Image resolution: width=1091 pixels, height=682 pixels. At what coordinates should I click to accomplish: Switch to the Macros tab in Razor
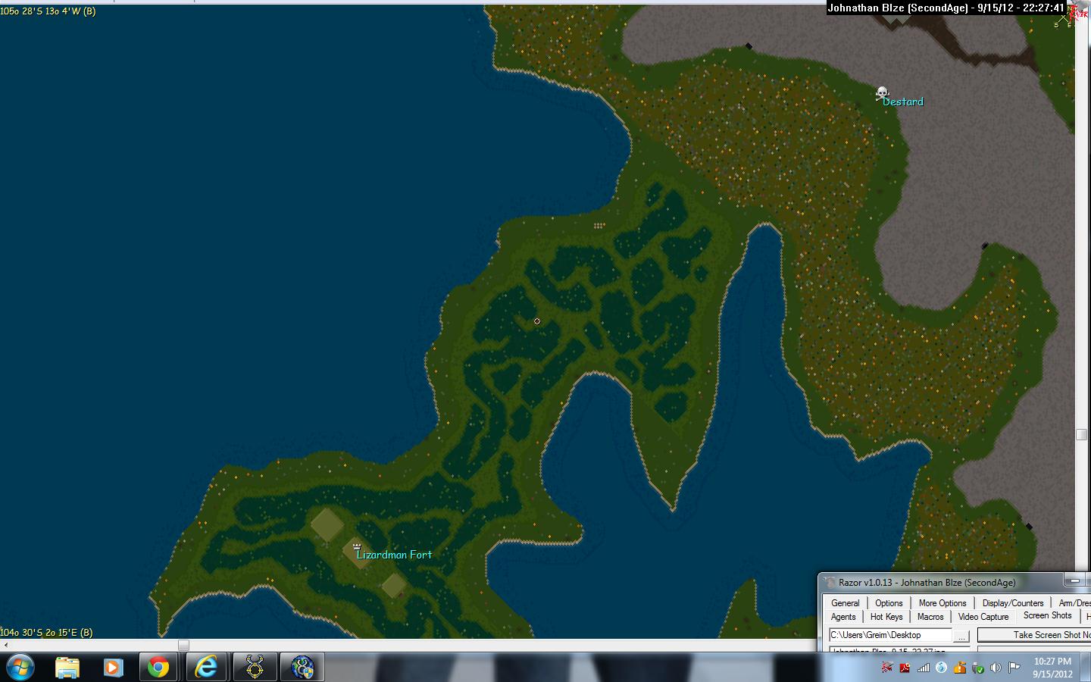(x=930, y=617)
